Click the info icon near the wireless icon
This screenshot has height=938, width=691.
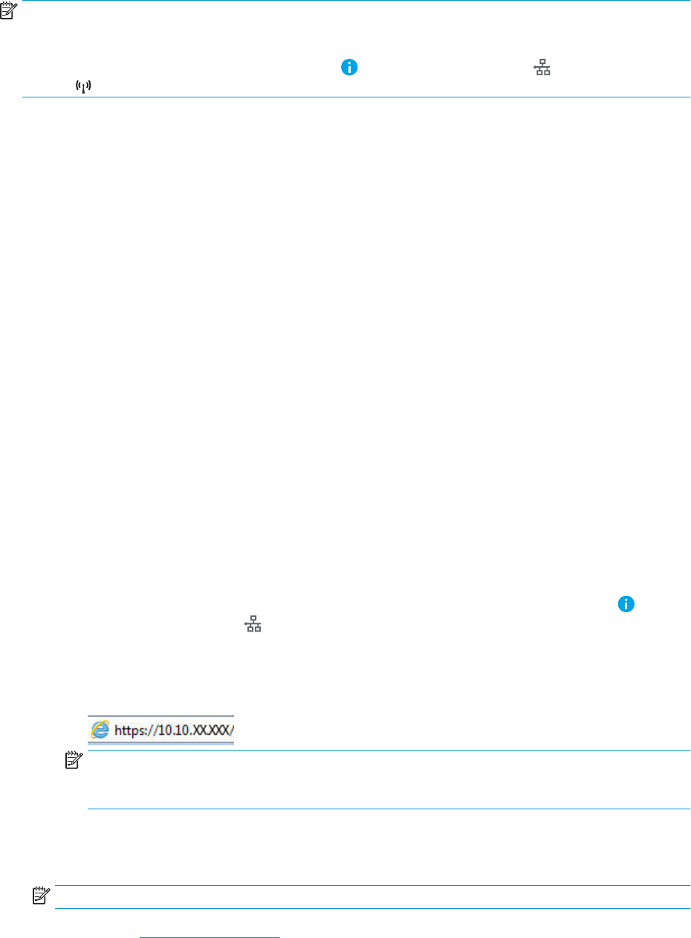[x=349, y=68]
